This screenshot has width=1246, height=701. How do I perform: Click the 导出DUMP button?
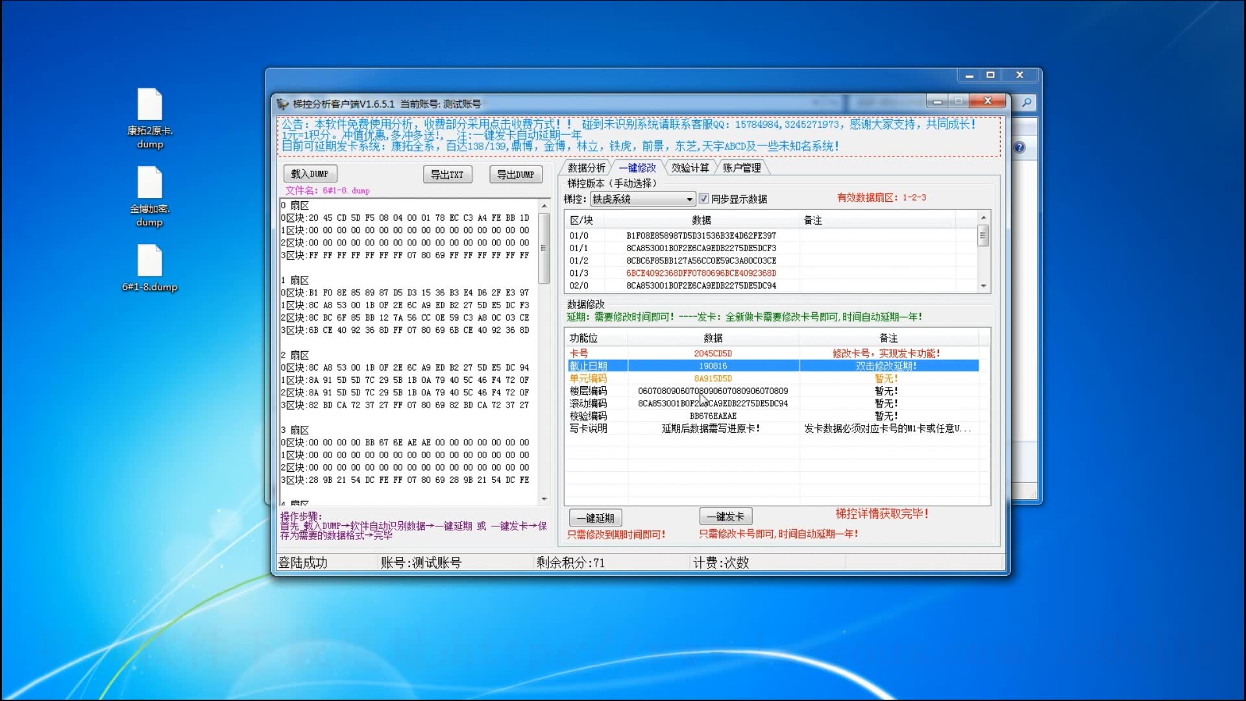515,175
